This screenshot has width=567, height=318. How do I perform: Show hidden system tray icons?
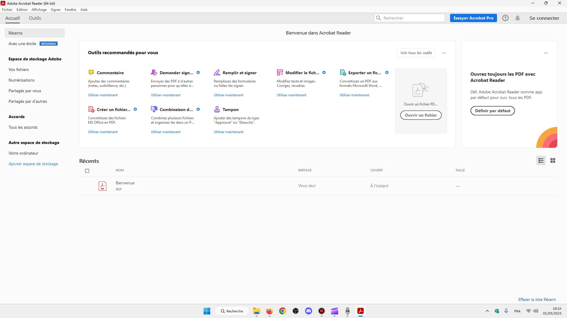pyautogui.click(x=487, y=311)
